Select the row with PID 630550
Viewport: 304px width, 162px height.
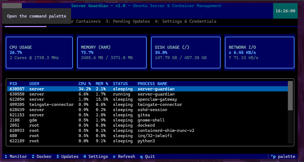[x=147, y=94]
